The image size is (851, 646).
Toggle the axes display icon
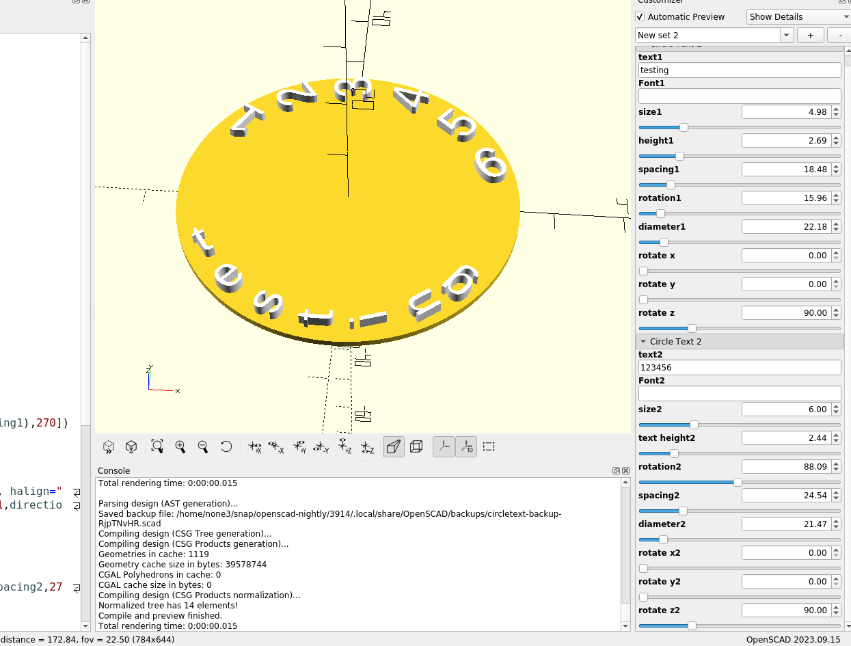(443, 446)
